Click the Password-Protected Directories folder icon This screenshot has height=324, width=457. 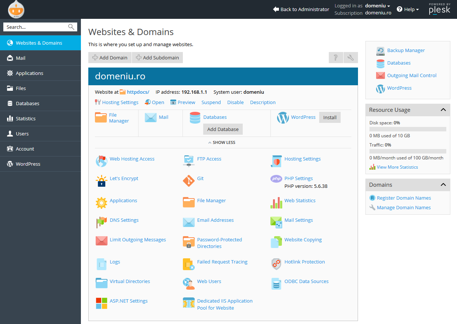pyautogui.click(x=189, y=242)
